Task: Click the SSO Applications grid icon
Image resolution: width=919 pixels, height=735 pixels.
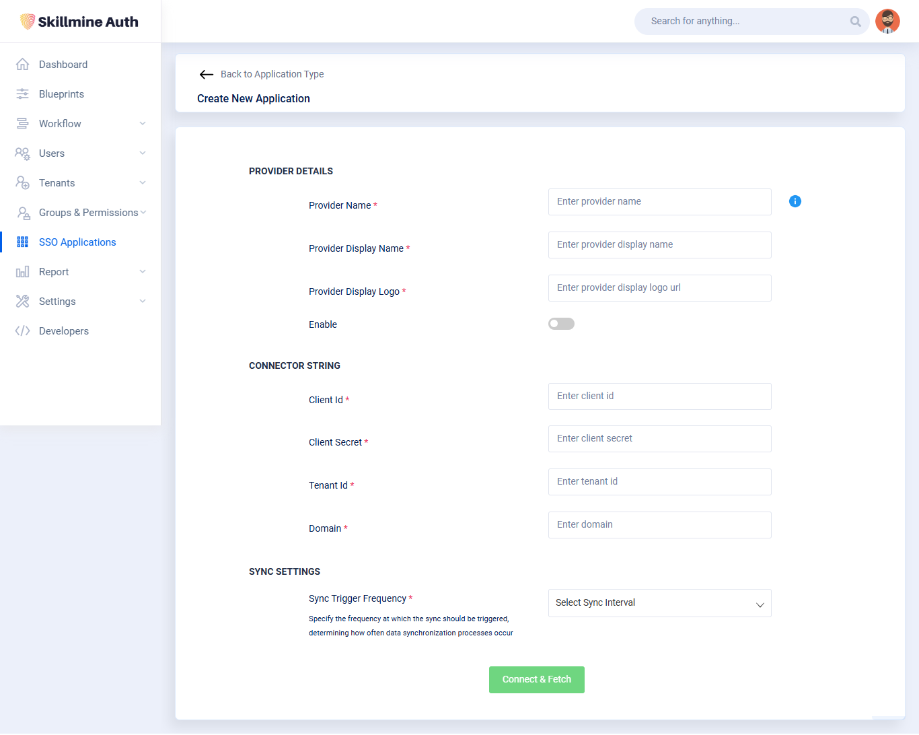Action: (22, 242)
